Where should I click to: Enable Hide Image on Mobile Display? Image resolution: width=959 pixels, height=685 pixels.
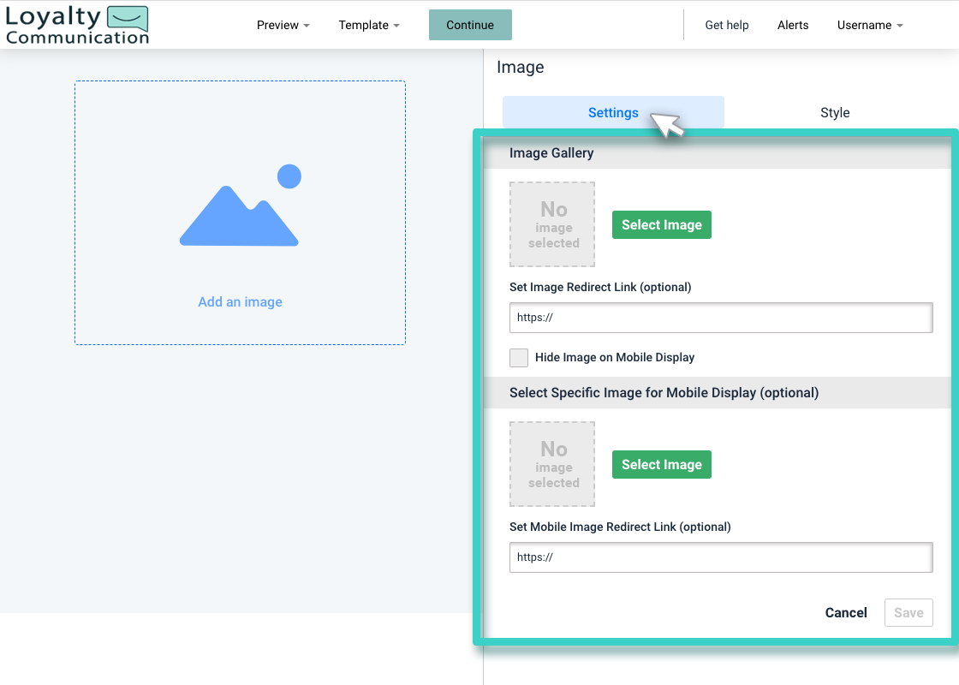coord(518,357)
